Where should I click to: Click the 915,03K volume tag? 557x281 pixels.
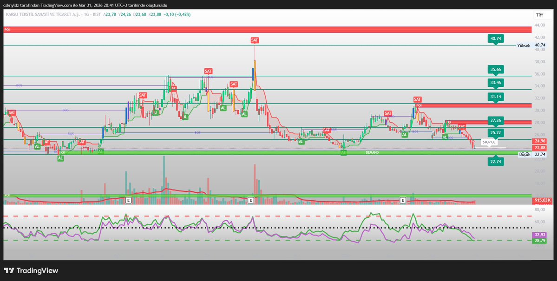point(542,201)
